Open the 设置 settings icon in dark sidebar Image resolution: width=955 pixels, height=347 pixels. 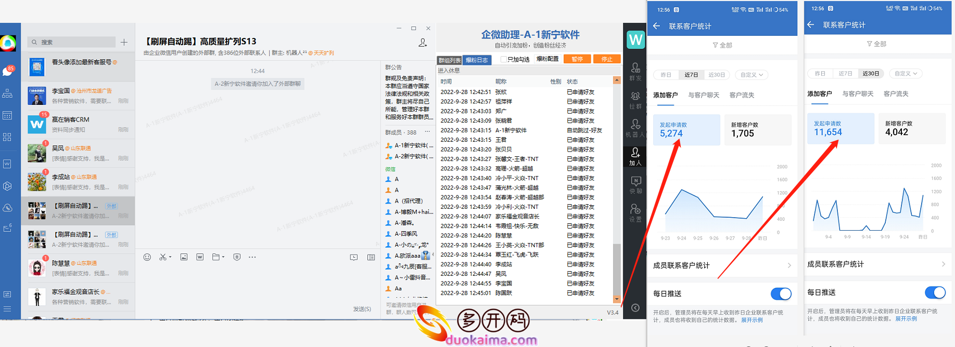pos(635,212)
